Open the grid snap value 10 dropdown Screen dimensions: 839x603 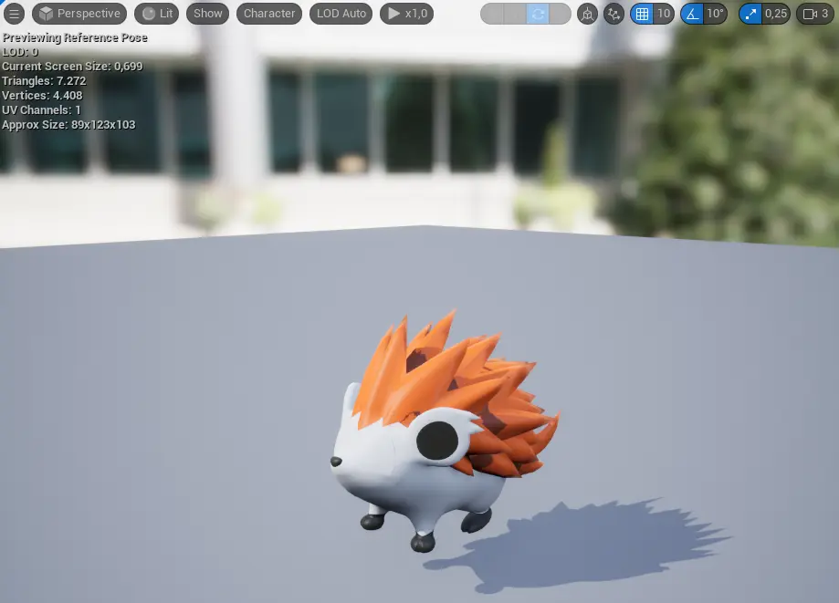coord(664,14)
